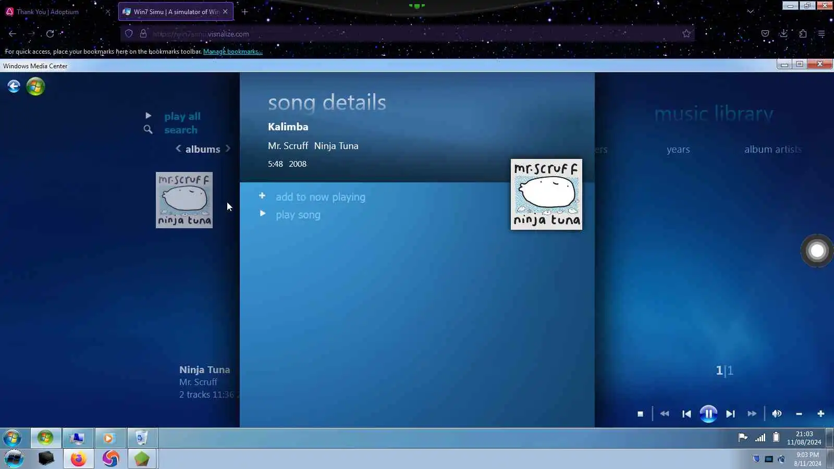Open the browser hamburger menu
Screen dimensions: 834x469
click(821, 33)
